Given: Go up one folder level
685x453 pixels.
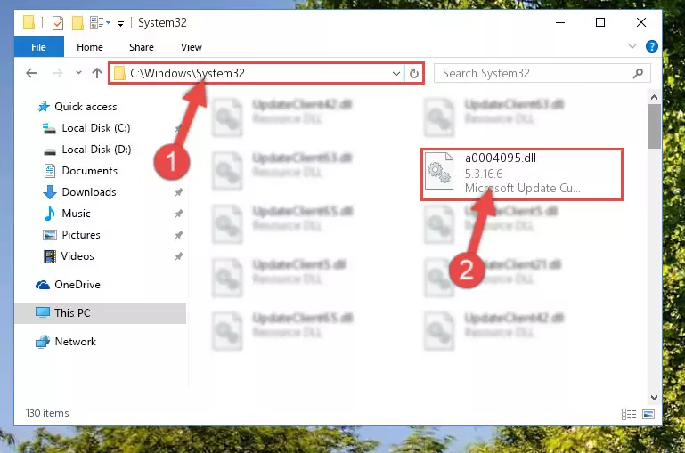Looking at the screenshot, I should click(x=97, y=73).
